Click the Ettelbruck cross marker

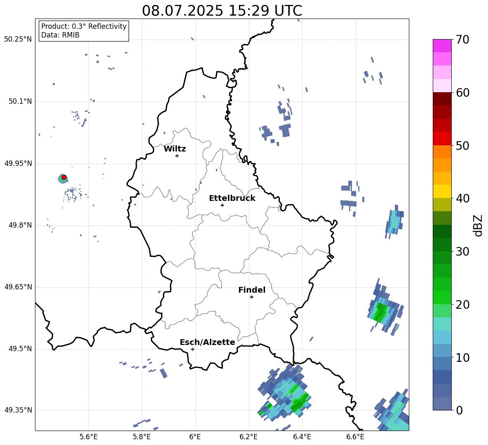coord(222,205)
